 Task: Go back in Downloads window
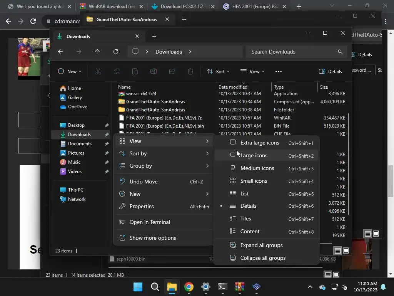(x=60, y=52)
